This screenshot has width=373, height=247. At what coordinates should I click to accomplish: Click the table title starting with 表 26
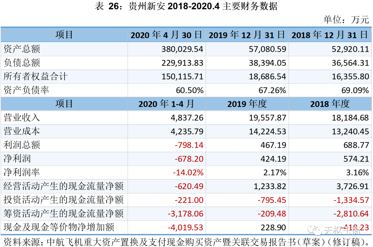tap(186, 7)
